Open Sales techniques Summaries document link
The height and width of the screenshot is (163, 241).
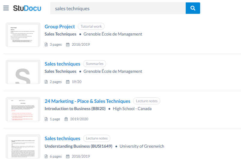point(63,64)
